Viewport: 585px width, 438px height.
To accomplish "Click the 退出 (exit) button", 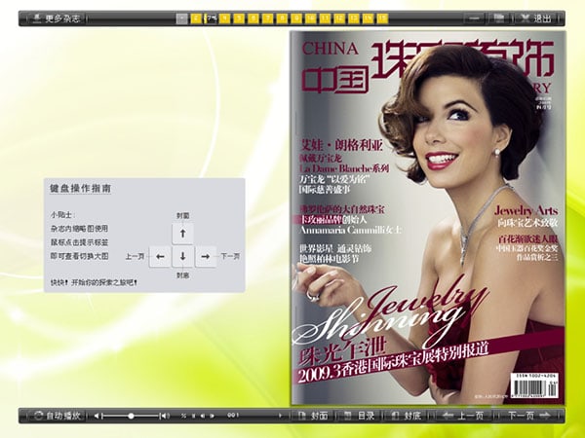I will (x=537, y=18).
